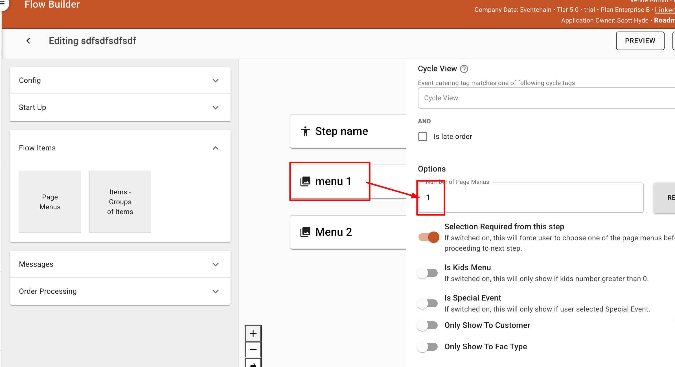Click the Number of Page Menus field
Viewport: 675px width, 367px height.
531,198
